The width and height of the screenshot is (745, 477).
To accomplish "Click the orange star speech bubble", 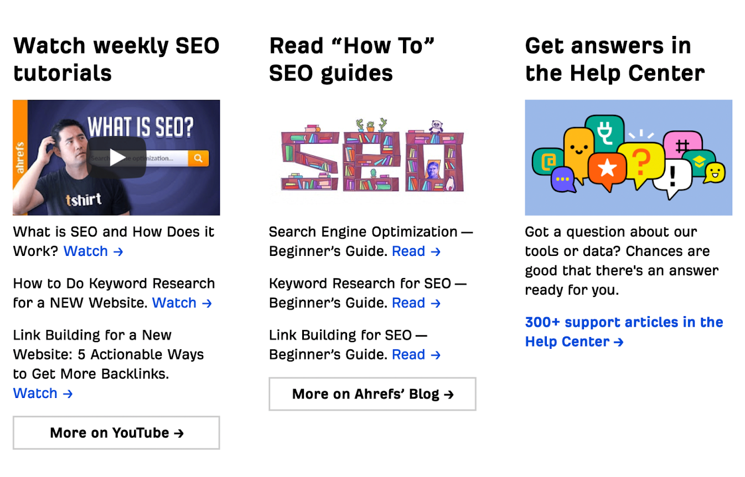I will tap(607, 170).
